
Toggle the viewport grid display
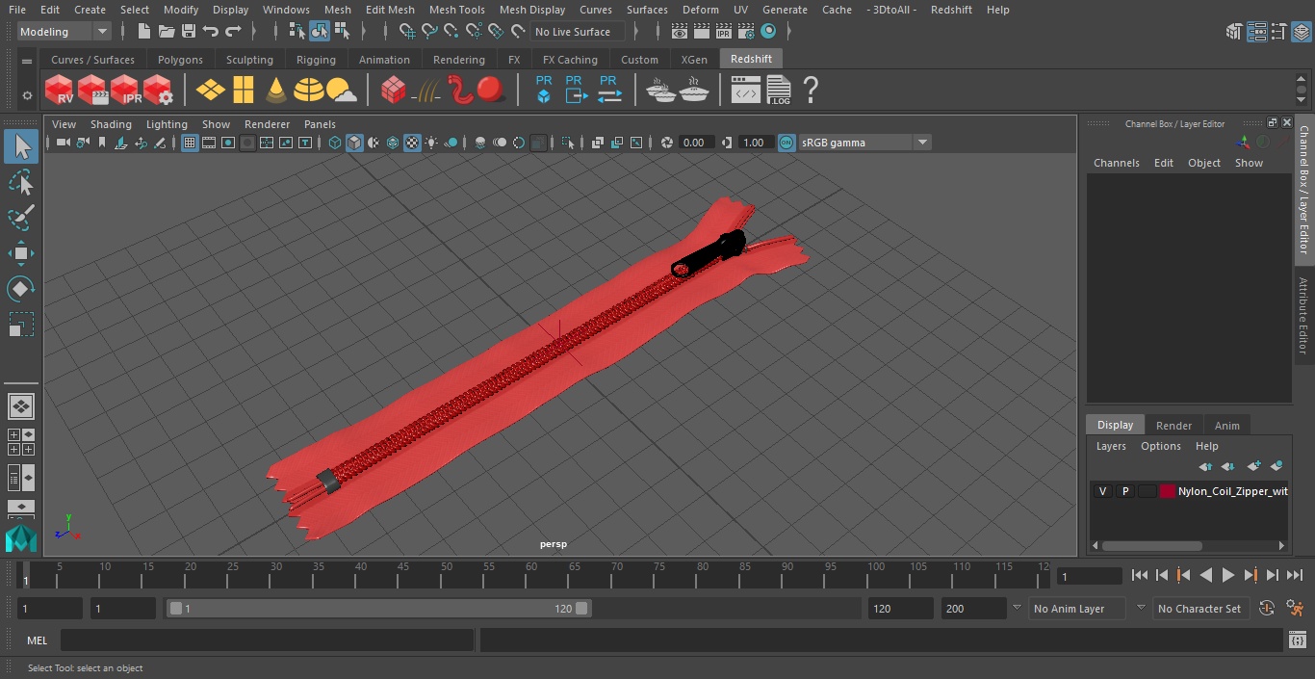[190, 143]
